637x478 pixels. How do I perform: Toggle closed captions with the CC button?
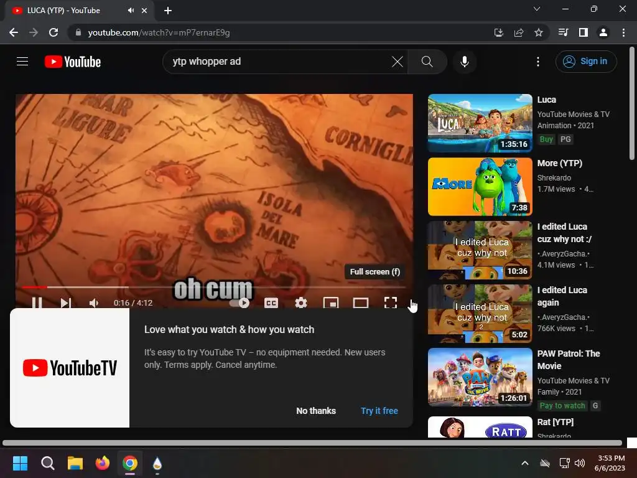(x=271, y=303)
